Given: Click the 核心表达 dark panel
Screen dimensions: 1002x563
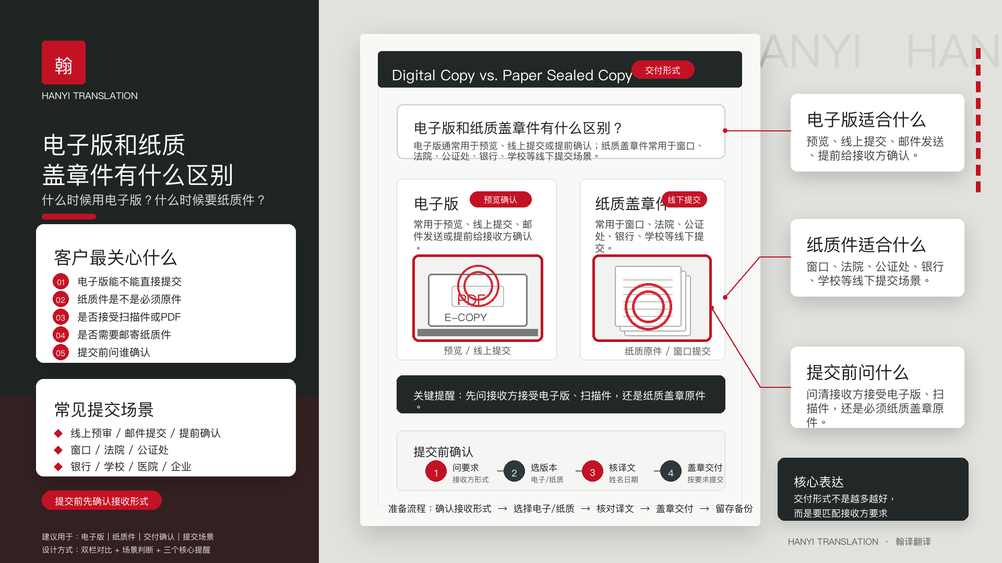Looking at the screenshot, I should coord(873,489).
